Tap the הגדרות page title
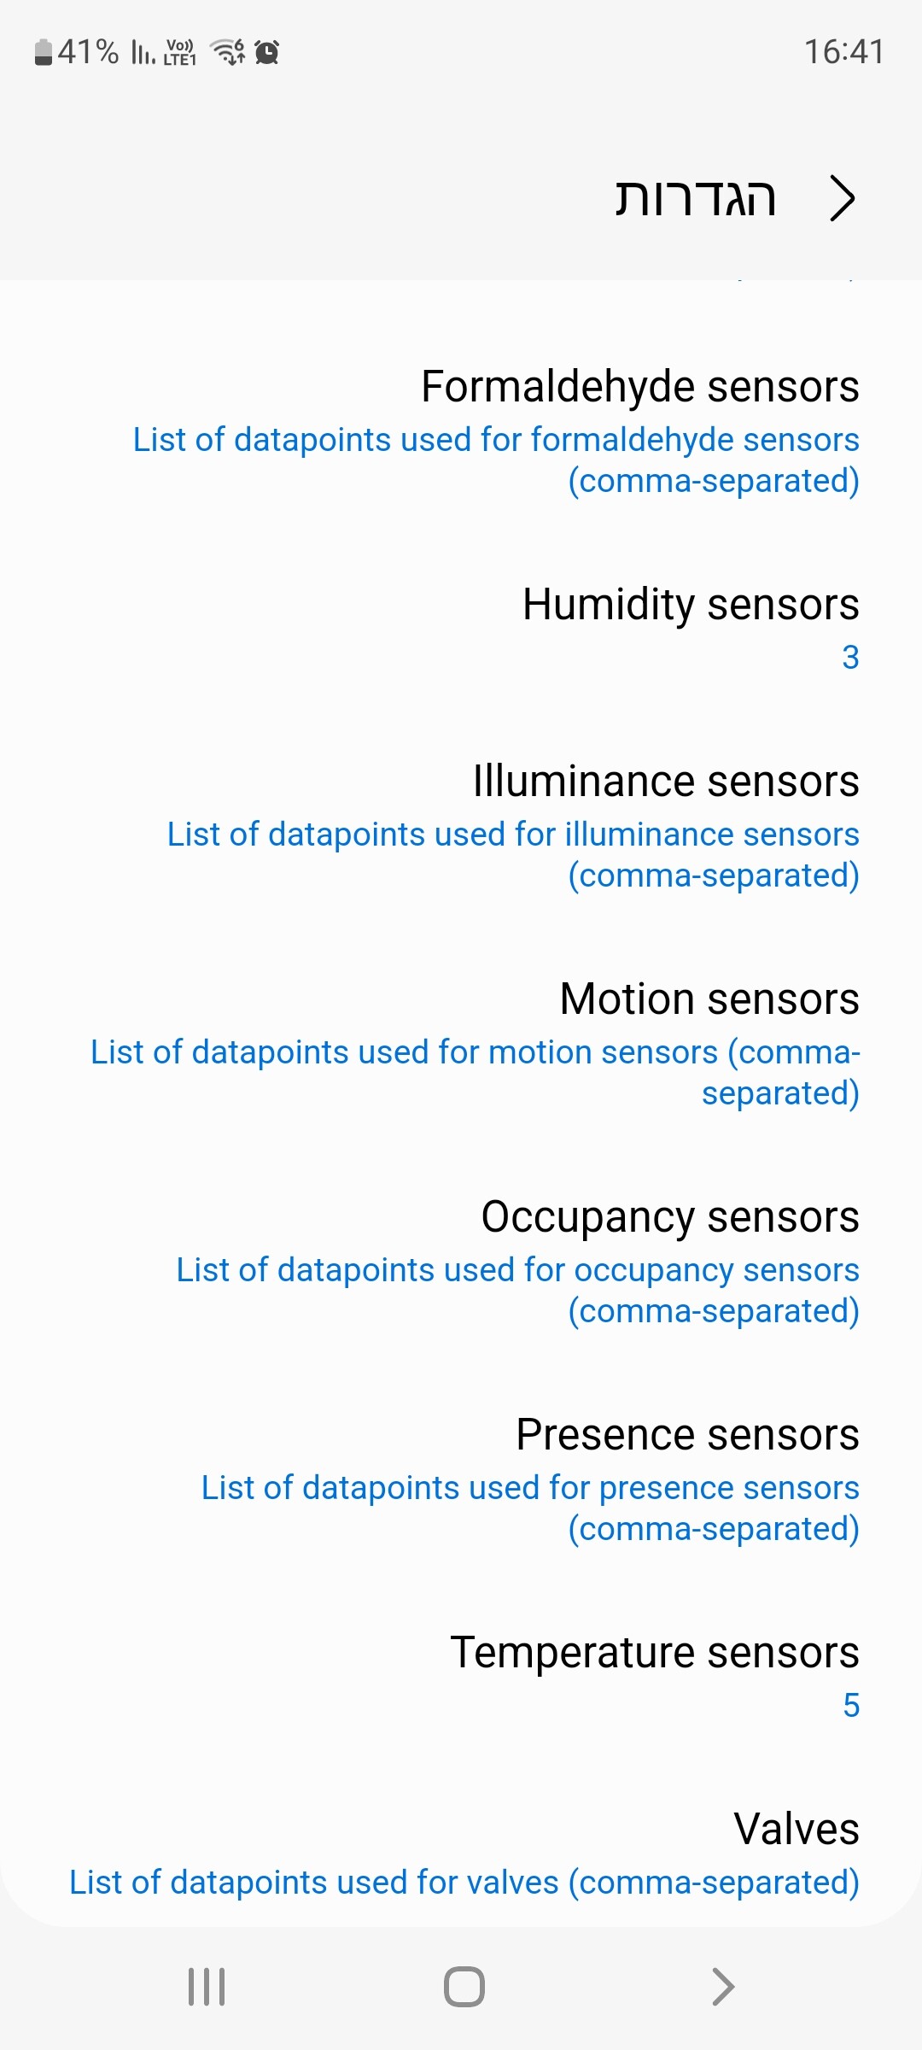The height and width of the screenshot is (2050, 922). tap(696, 198)
